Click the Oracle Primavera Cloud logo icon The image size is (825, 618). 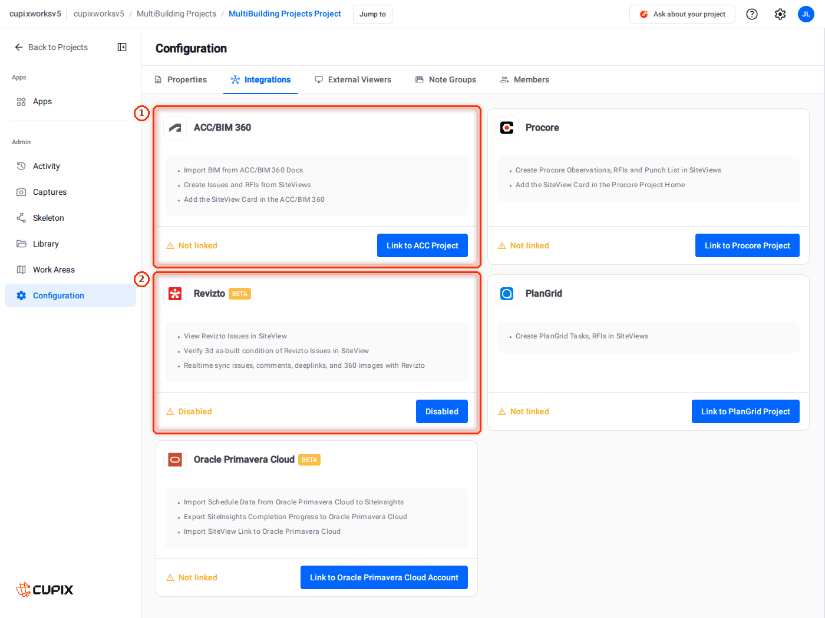[175, 460]
